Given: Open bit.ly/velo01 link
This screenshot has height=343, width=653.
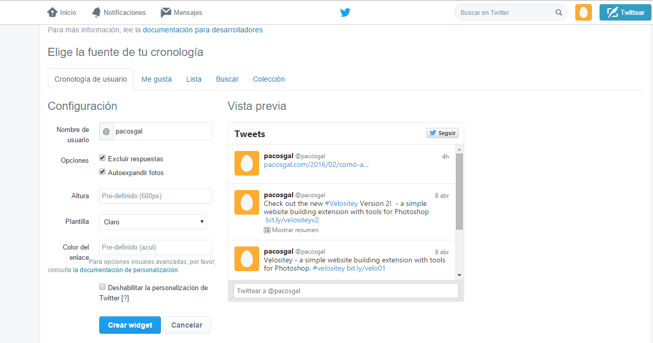Looking at the screenshot, I should click(x=366, y=268).
